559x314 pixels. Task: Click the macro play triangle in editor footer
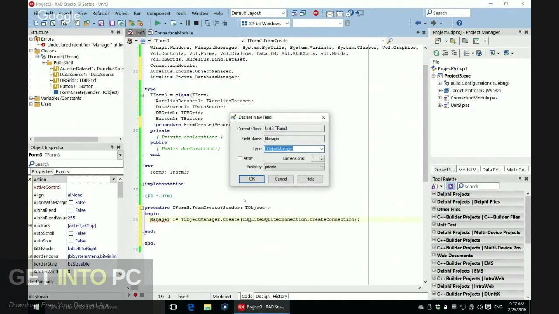click(x=129, y=295)
